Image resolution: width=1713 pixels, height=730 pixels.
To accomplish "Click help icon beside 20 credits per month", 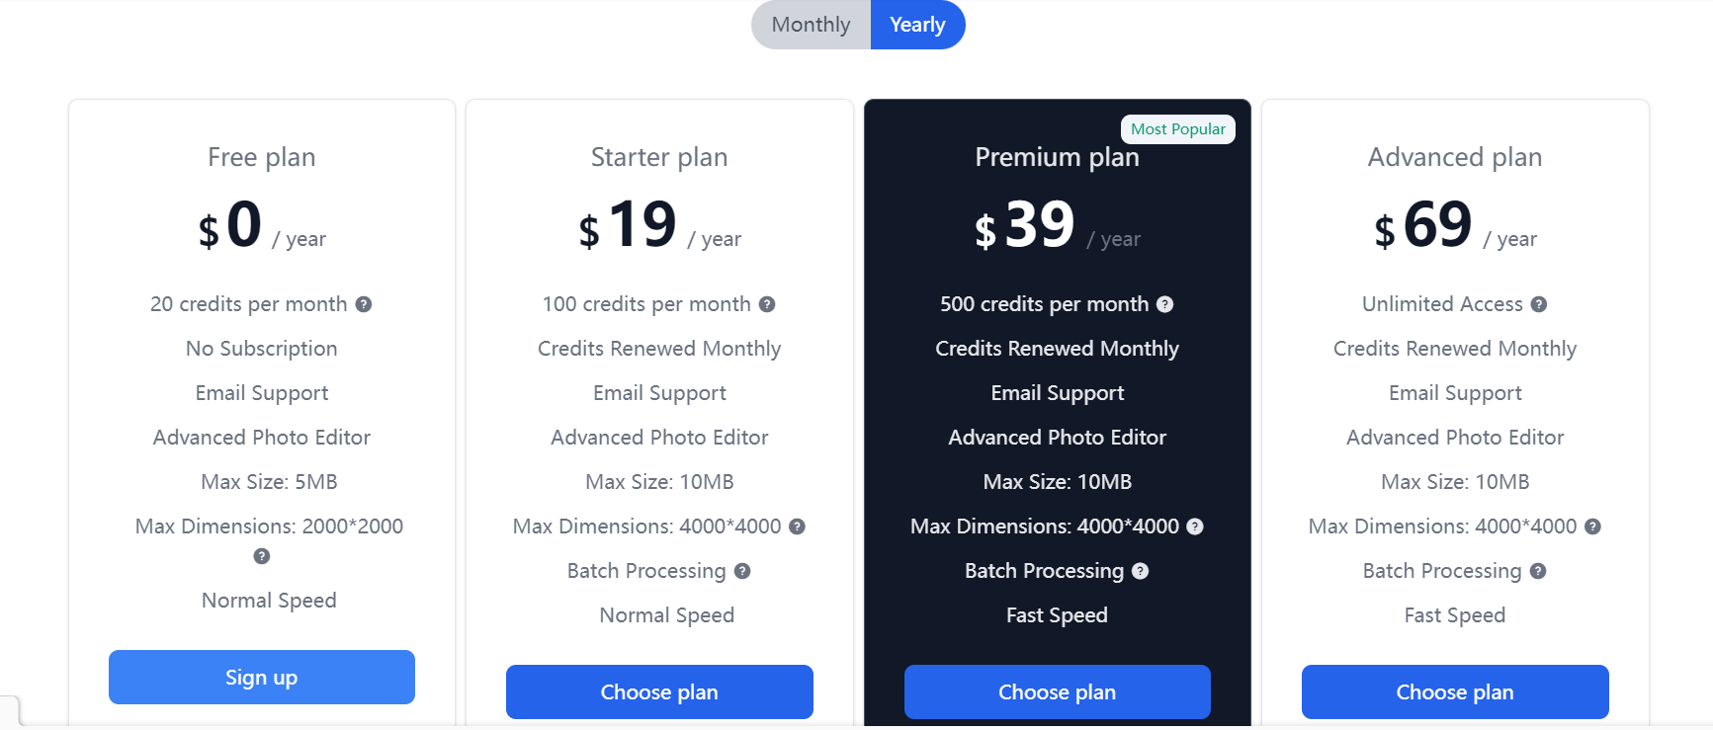I will tap(364, 304).
